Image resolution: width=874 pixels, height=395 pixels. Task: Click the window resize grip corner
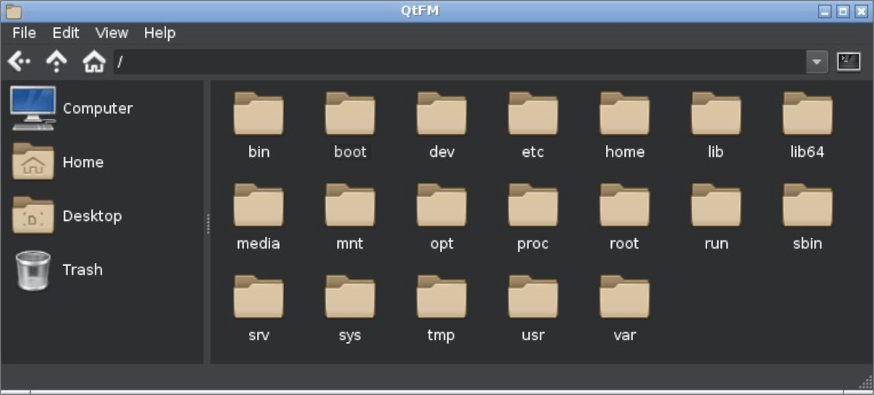pyautogui.click(x=865, y=382)
